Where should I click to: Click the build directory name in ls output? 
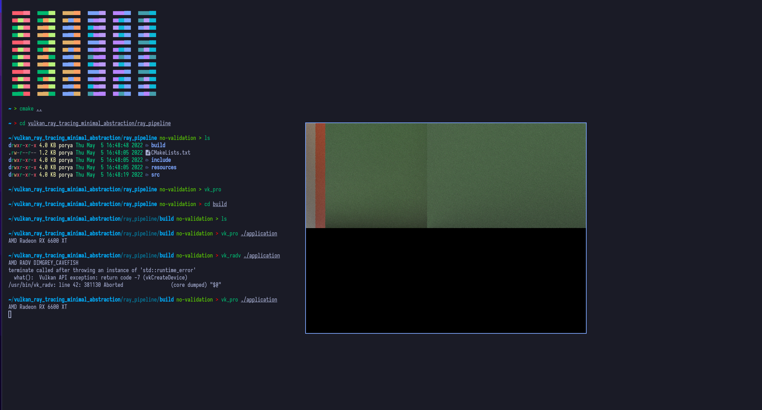[x=158, y=145]
